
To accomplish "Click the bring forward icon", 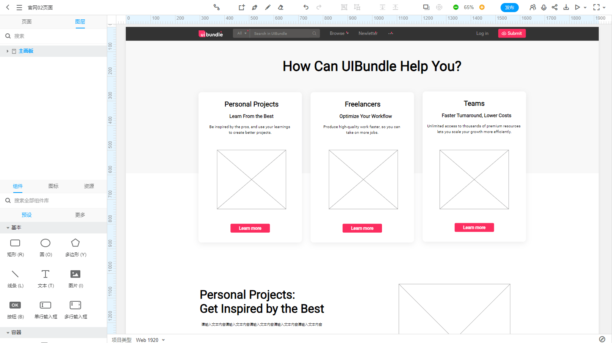I will [382, 7].
